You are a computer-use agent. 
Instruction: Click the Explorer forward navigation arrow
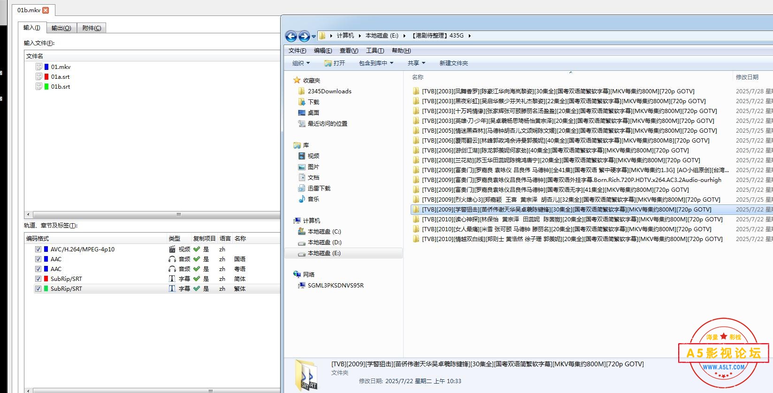click(304, 36)
